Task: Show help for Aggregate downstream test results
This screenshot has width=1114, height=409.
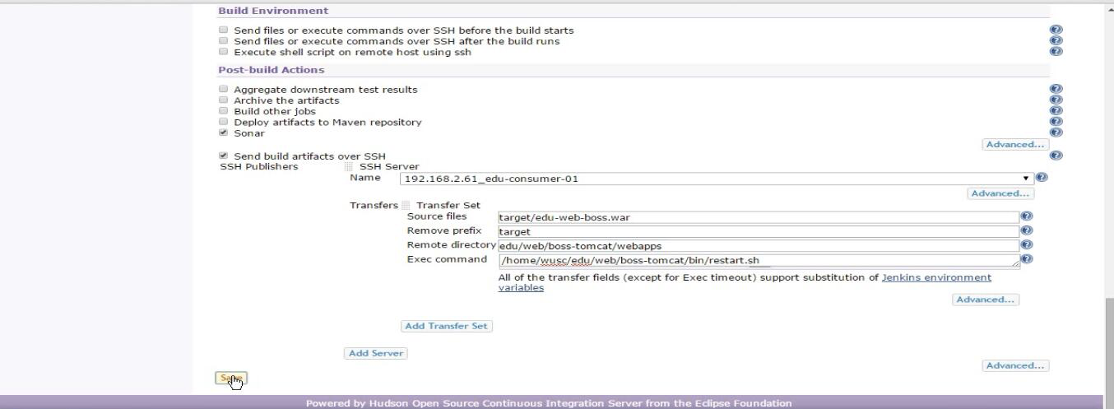Action: [1056, 89]
